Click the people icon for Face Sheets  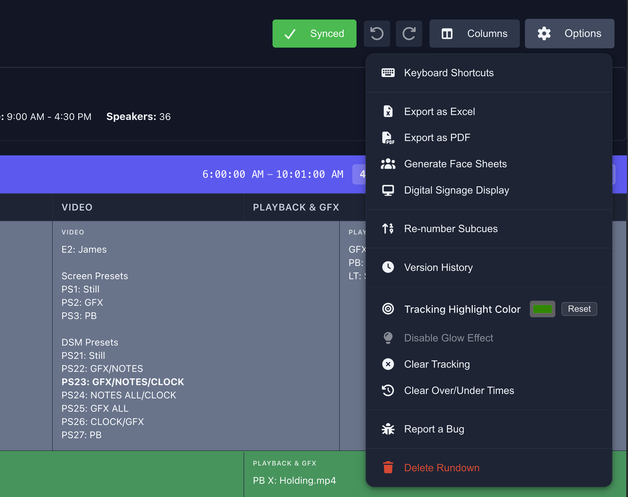tap(388, 164)
